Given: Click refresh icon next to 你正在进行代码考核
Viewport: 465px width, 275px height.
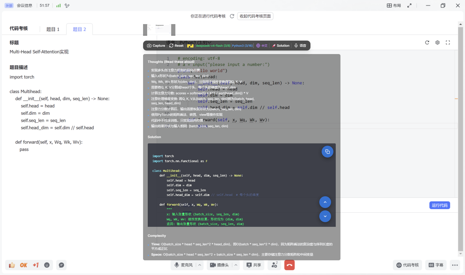Looking at the screenshot, I should tap(232, 16).
